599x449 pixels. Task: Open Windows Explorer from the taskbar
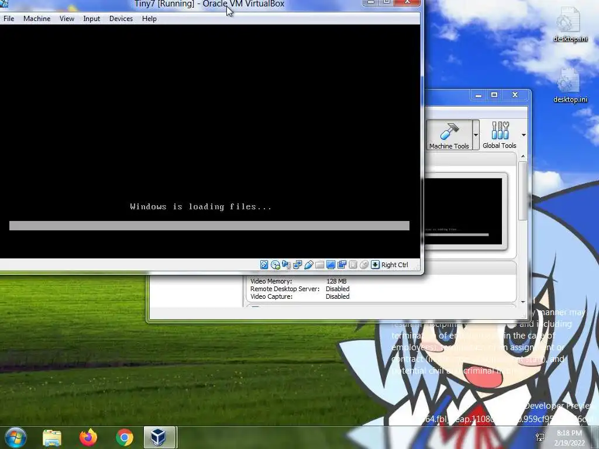coord(52,437)
